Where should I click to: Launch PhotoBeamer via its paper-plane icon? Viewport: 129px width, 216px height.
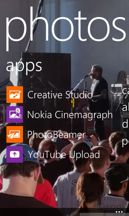15,134
